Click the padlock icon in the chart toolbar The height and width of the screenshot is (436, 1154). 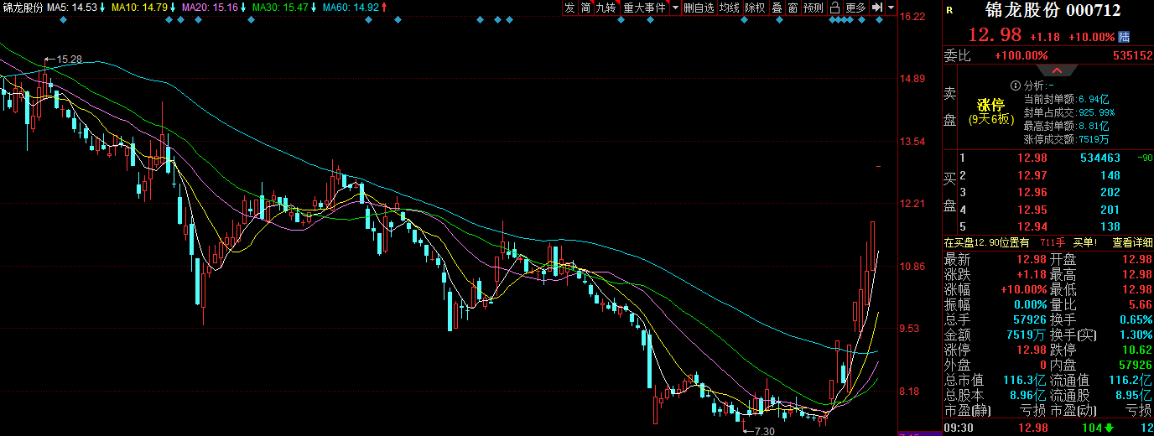pos(835,8)
